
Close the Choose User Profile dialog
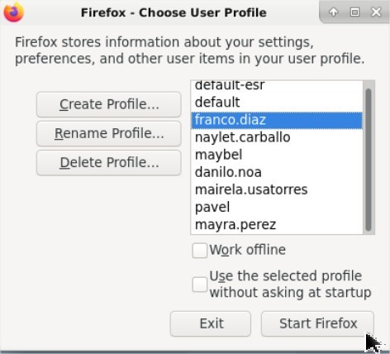click(x=376, y=12)
